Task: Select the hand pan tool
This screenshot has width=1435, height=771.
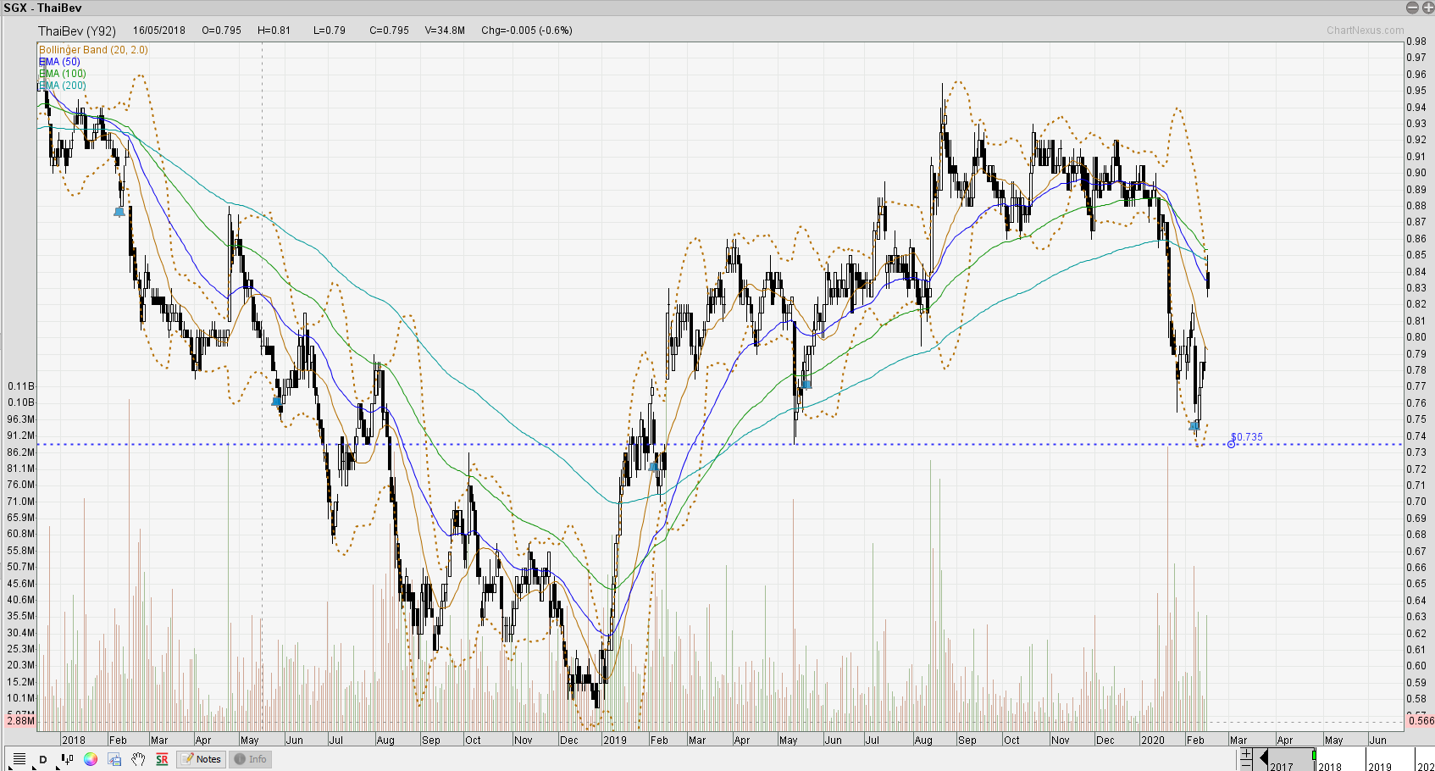Action: click(x=138, y=759)
